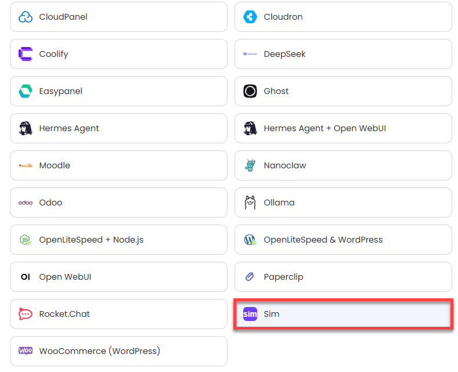Click the 'Rocket.Chat' text label

(64, 314)
